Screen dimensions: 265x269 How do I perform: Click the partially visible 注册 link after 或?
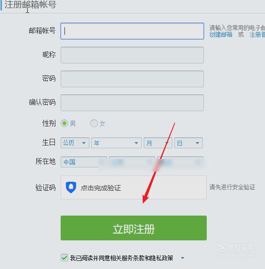coord(257,35)
